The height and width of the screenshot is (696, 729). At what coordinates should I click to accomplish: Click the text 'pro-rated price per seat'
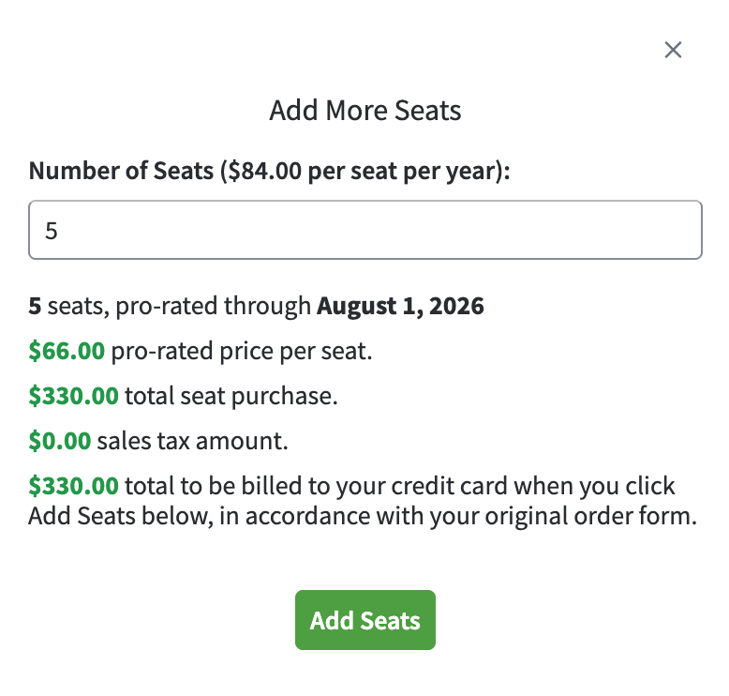click(240, 351)
